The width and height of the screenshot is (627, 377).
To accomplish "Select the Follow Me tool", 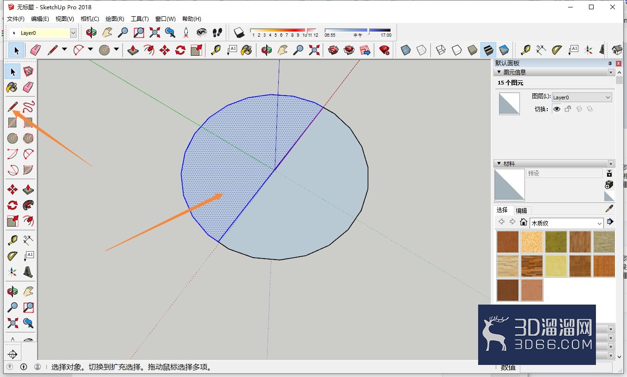I will click(x=28, y=205).
